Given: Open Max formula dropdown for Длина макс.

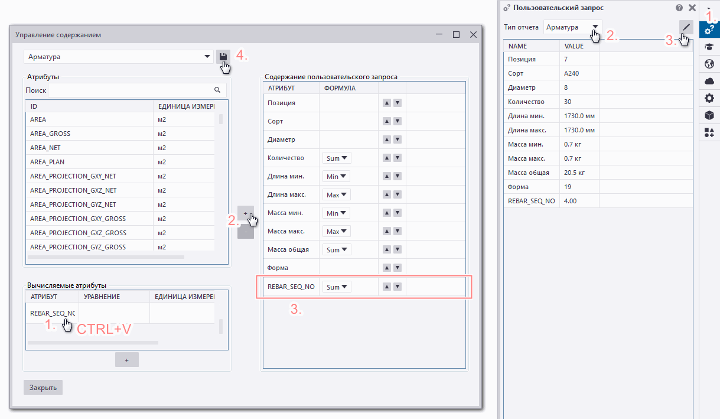Looking at the screenshot, I should pyautogui.click(x=337, y=194).
